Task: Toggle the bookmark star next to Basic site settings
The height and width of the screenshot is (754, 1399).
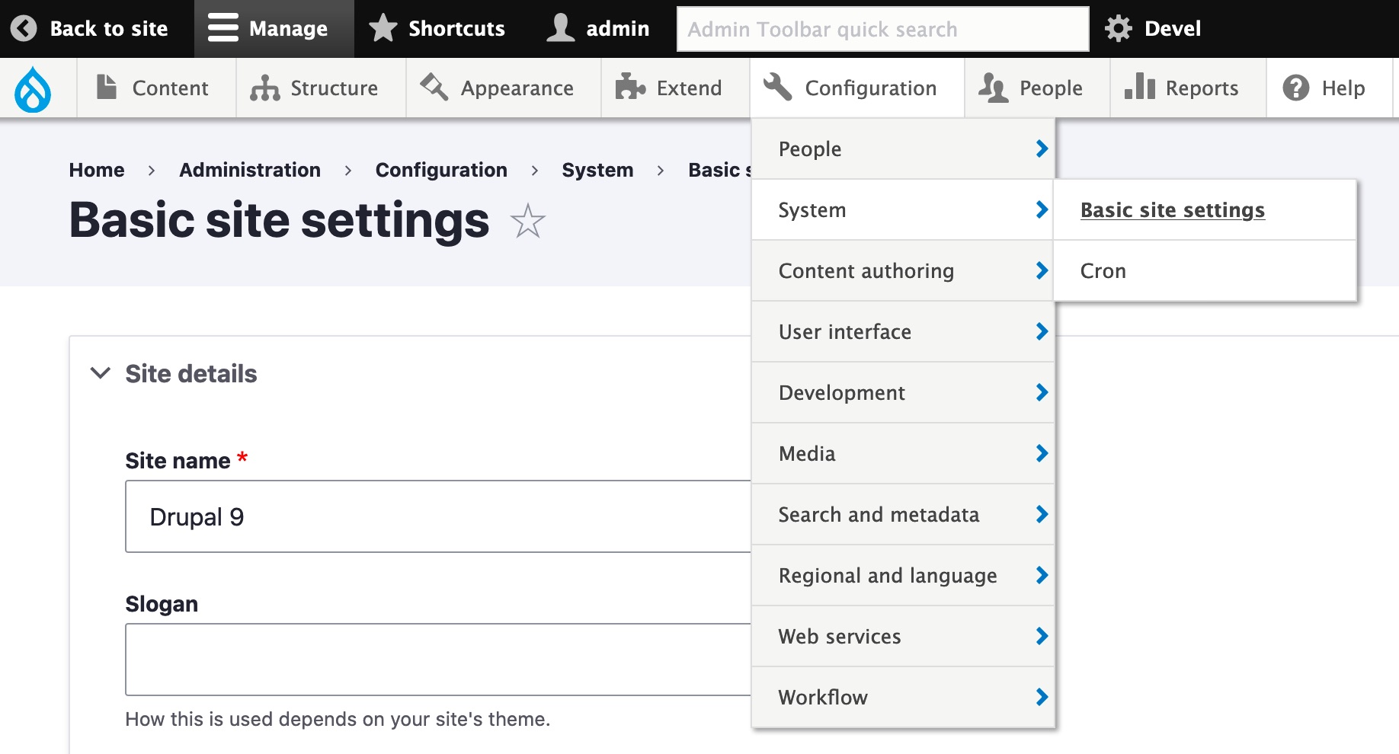Action: pos(527,222)
